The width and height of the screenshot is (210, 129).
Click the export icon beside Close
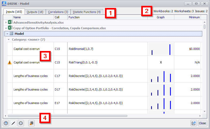pyautogui.click(x=194, y=123)
